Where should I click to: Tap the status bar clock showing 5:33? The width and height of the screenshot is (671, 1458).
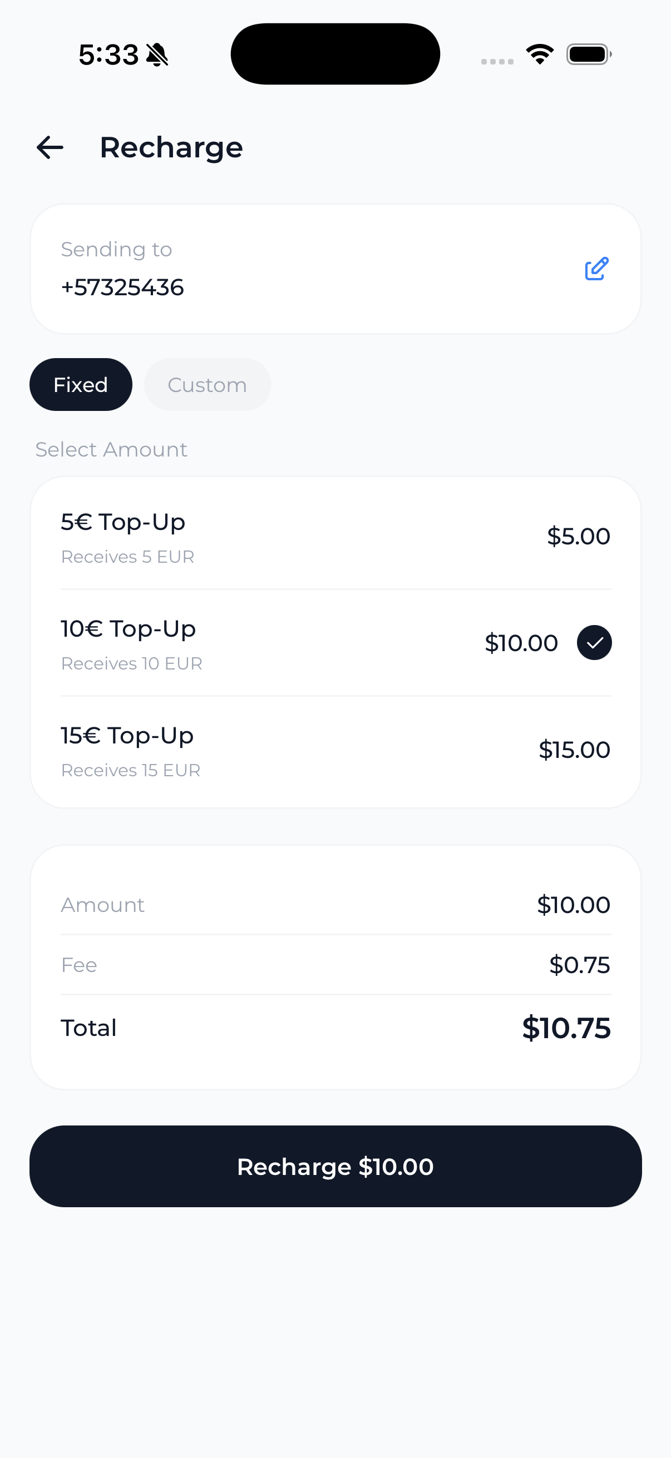[108, 55]
